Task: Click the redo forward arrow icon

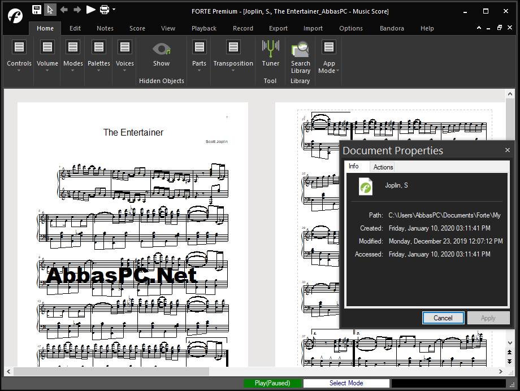Action: click(x=77, y=10)
